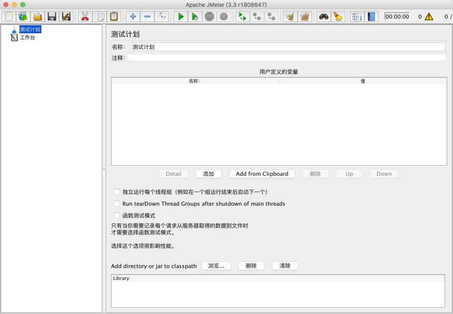Cut selection with the scissors icon
Image resolution: width=453 pixels, height=314 pixels.
click(x=85, y=16)
